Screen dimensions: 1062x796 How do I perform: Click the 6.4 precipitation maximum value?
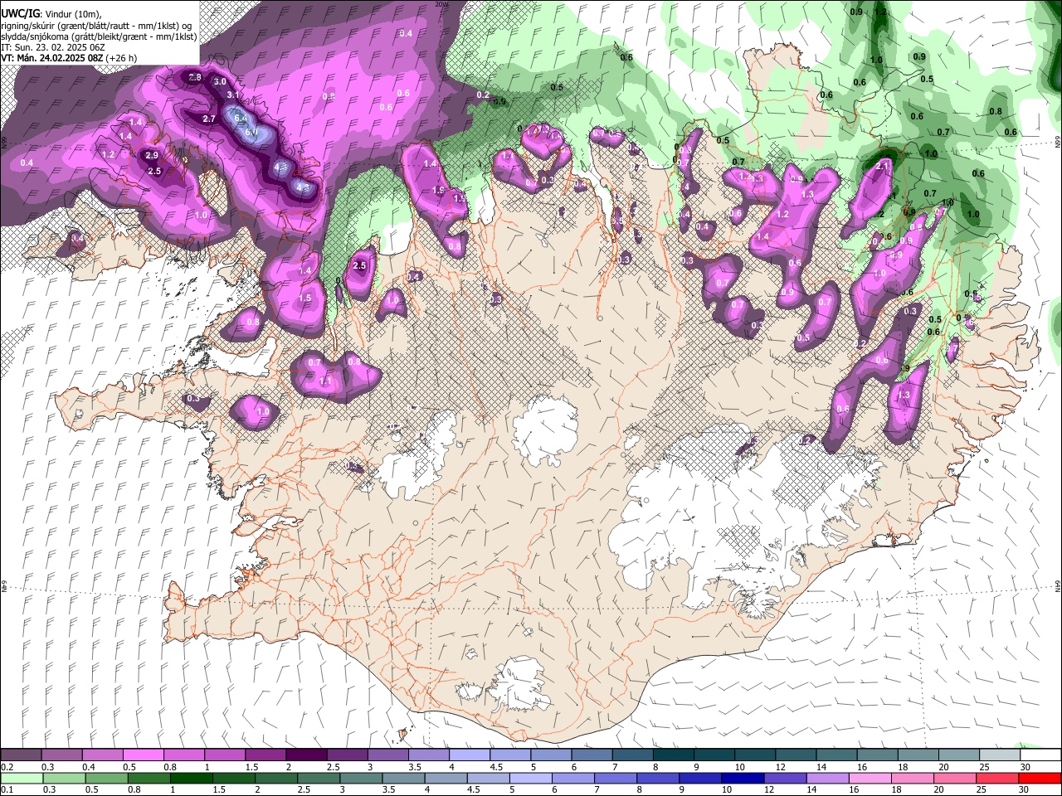(x=241, y=119)
